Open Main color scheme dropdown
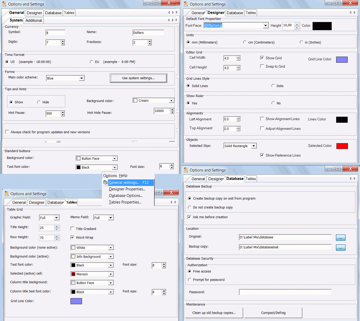This screenshot has width=360, height=321. point(82,78)
